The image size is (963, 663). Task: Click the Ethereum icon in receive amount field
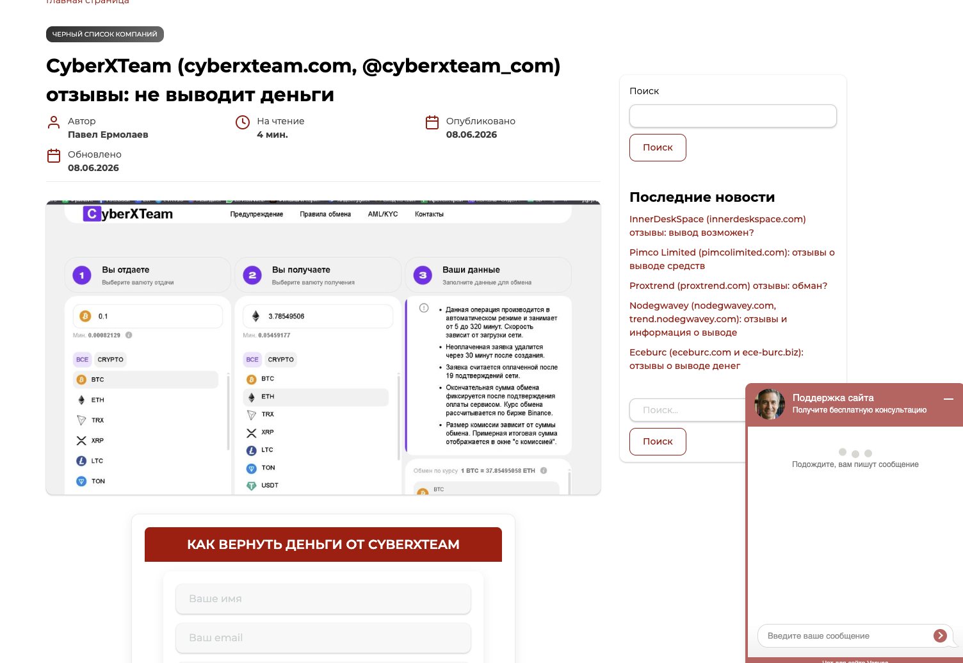[255, 316]
